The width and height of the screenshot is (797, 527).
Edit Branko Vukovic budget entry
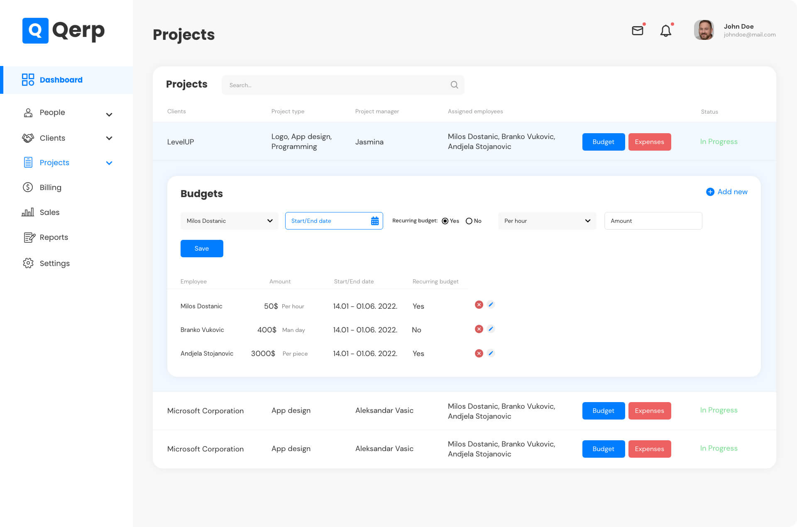pyautogui.click(x=491, y=329)
